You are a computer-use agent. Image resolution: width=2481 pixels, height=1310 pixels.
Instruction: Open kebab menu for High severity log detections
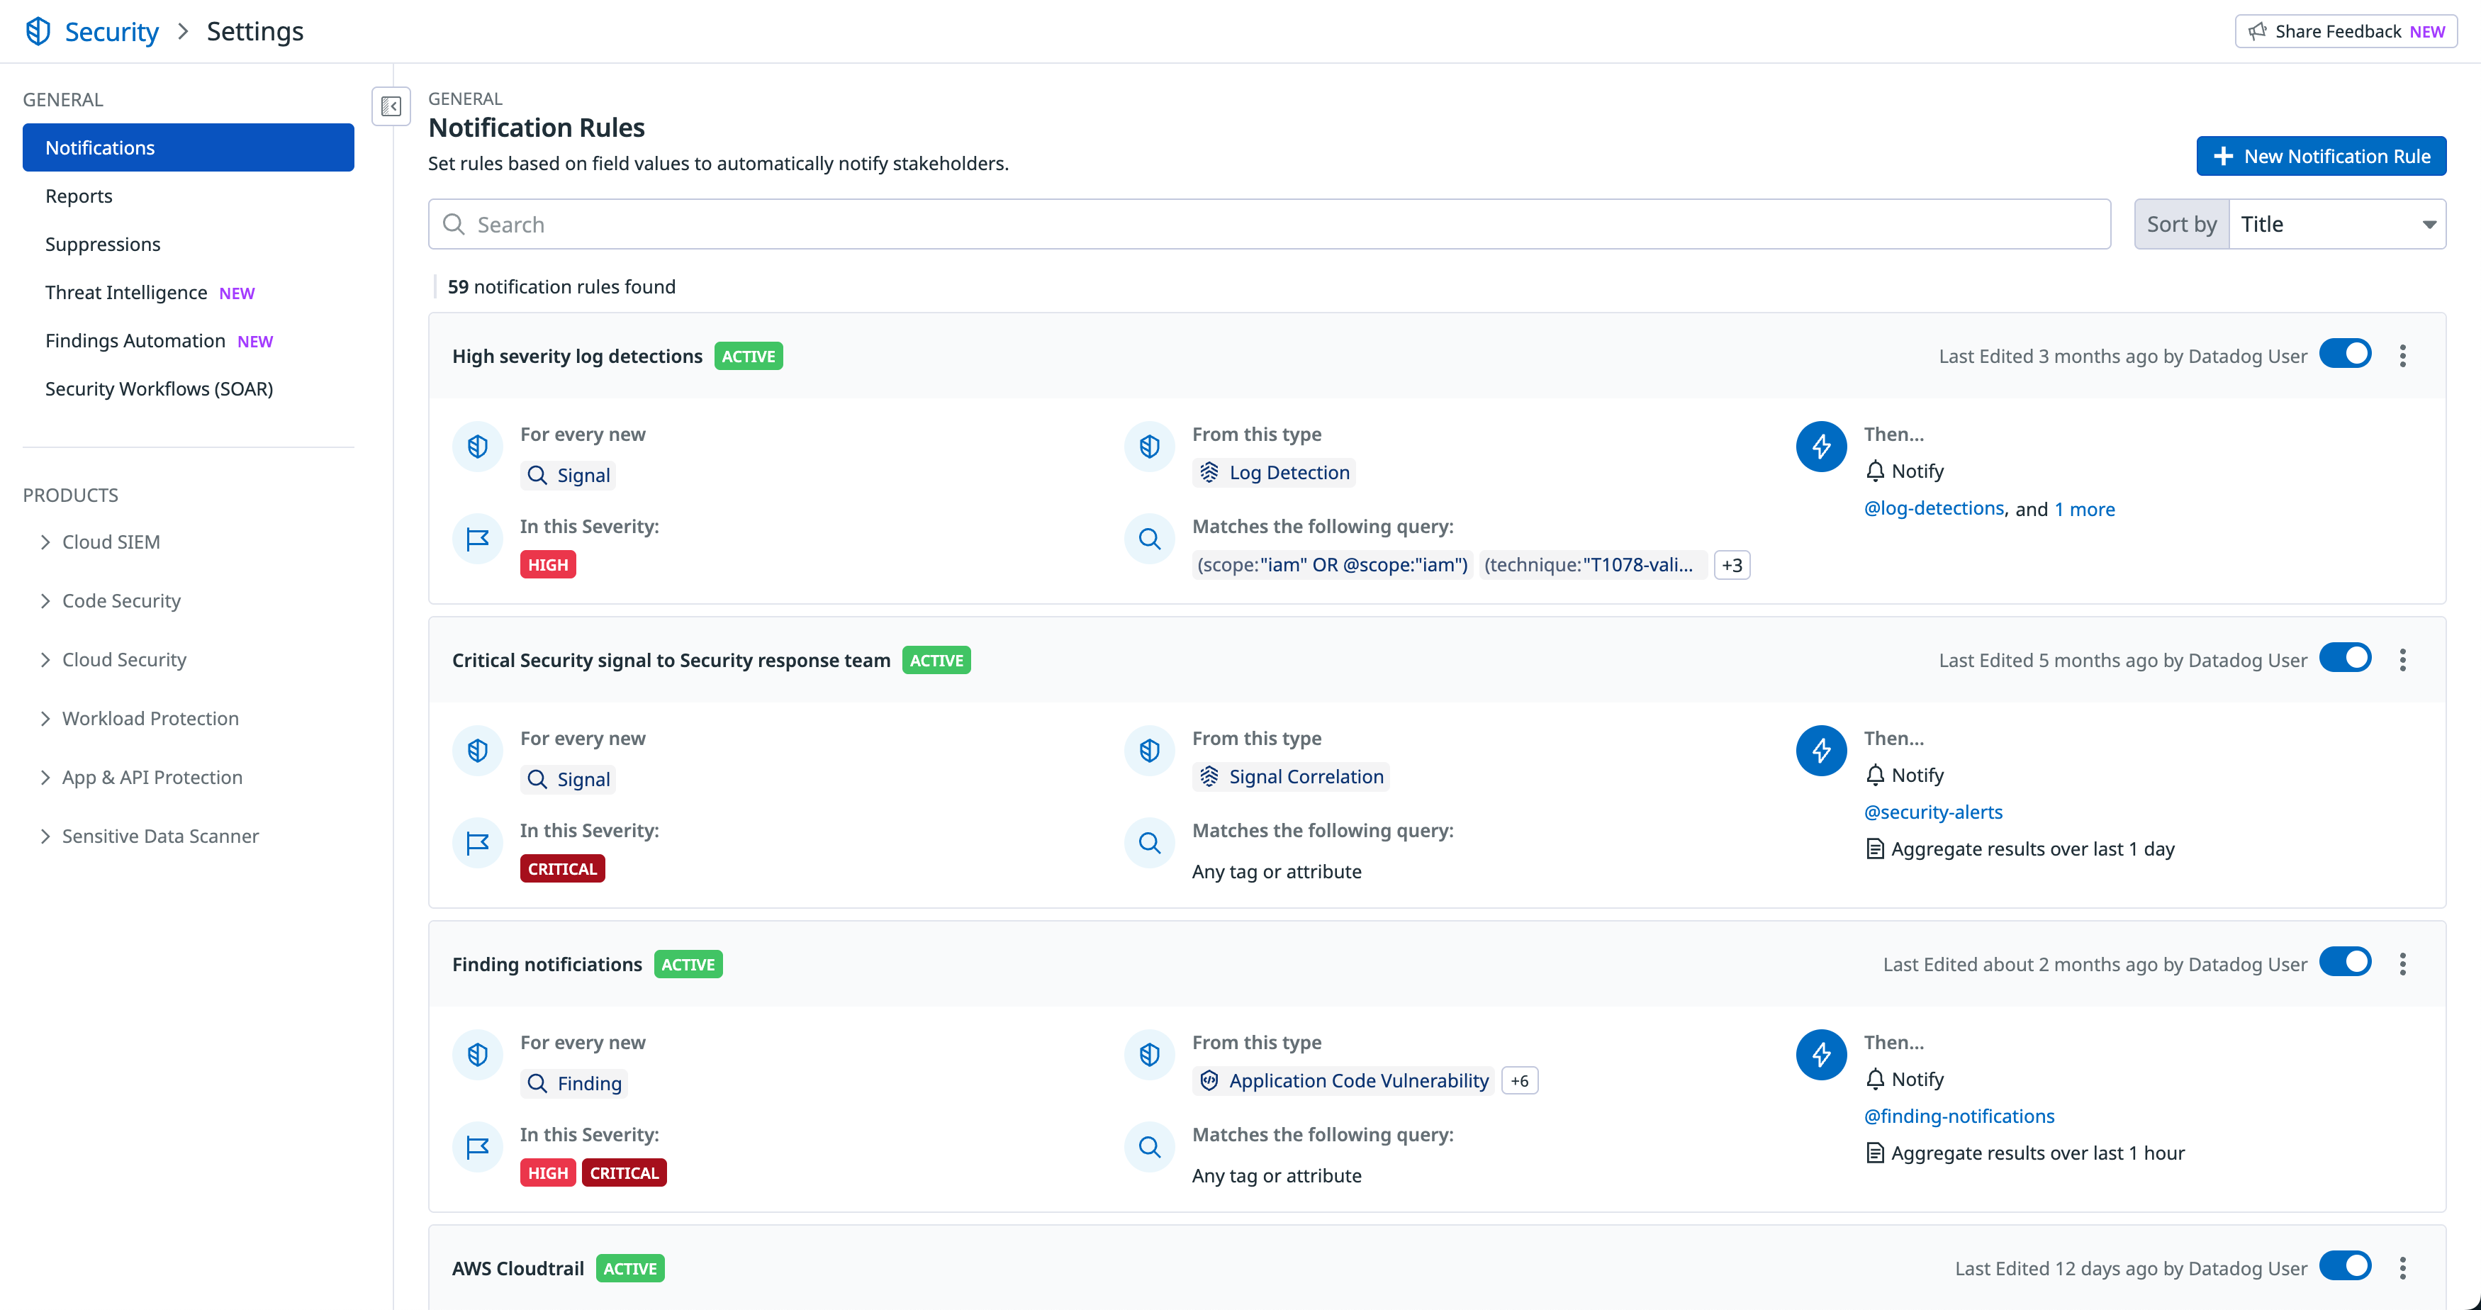pyautogui.click(x=2403, y=355)
